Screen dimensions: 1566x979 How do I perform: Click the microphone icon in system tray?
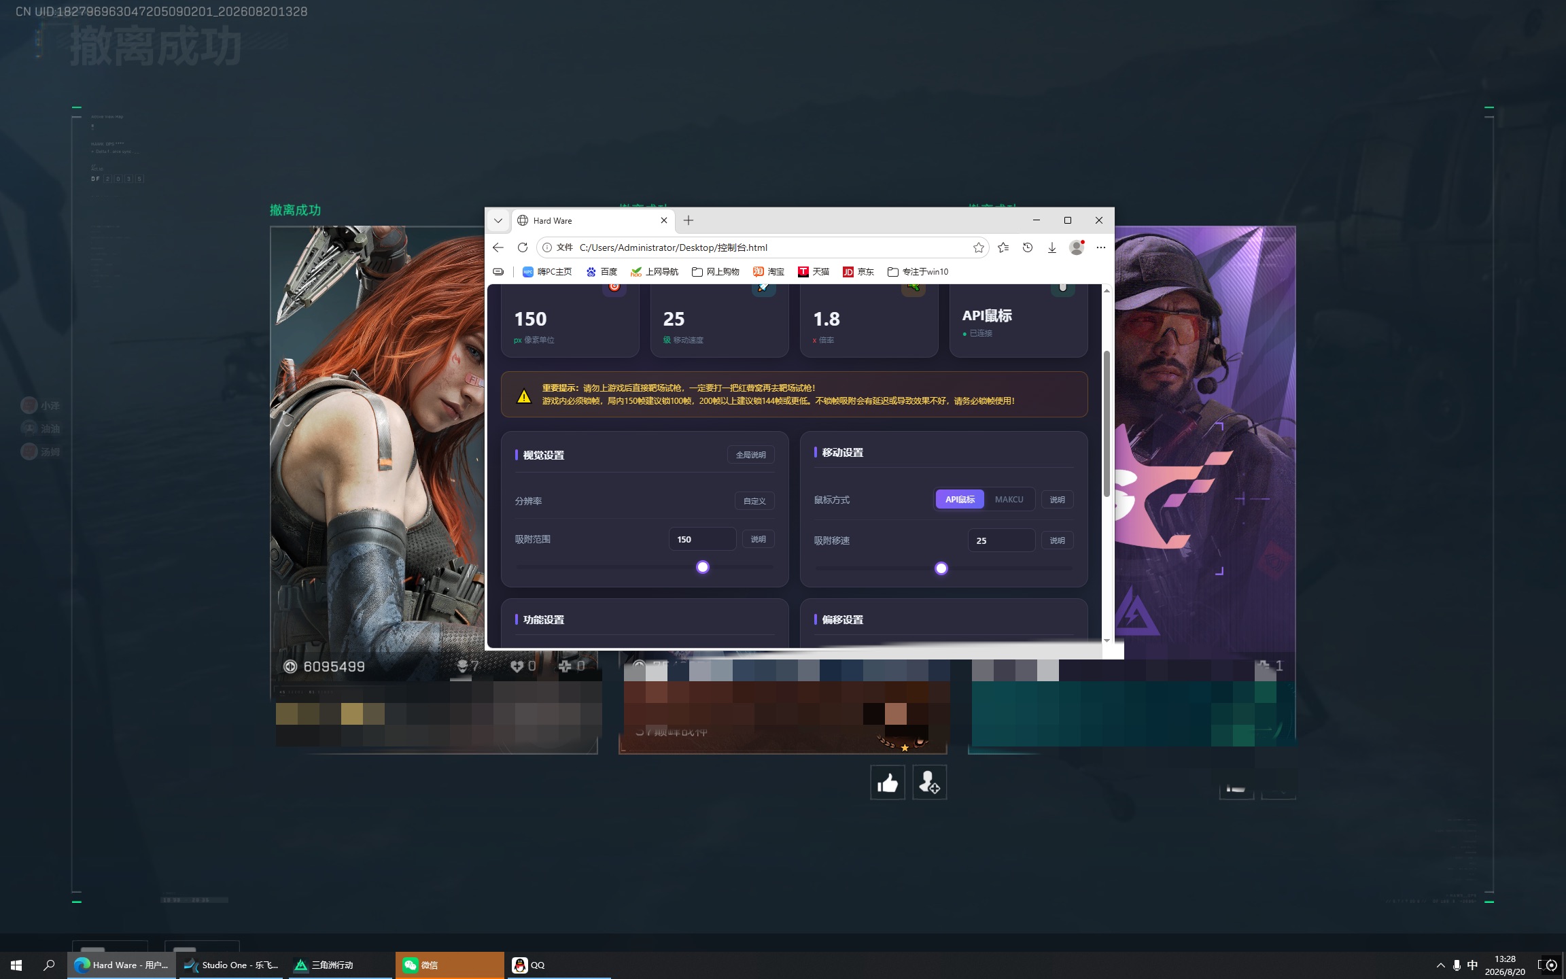click(x=1457, y=965)
